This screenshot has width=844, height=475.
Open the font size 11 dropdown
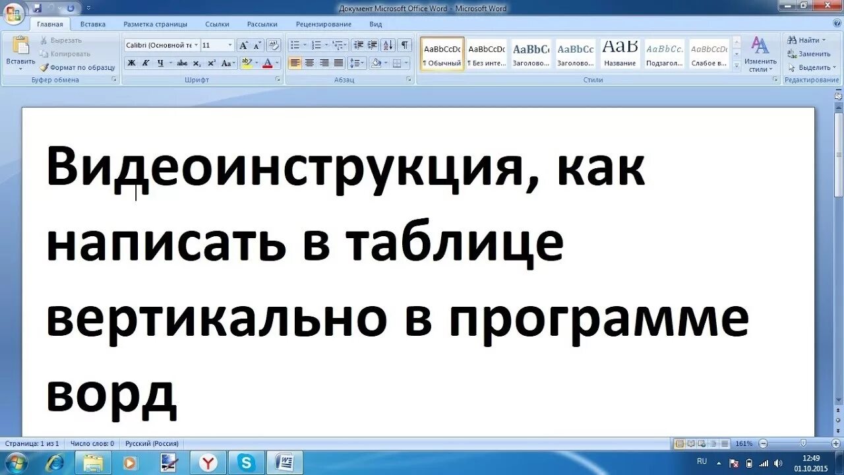230,46
